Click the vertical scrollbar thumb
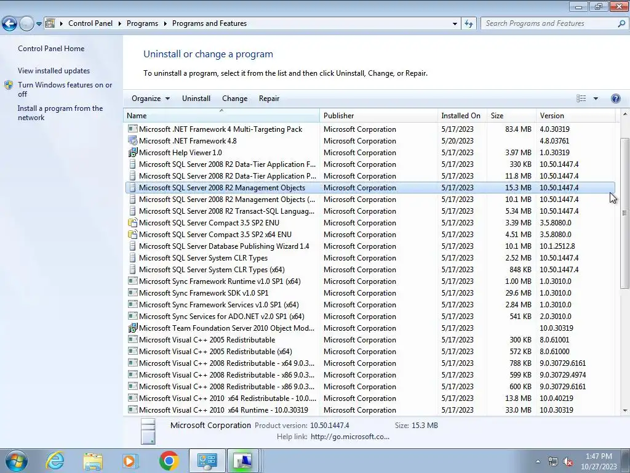Viewport: 630px width, 473px height. tap(624, 212)
